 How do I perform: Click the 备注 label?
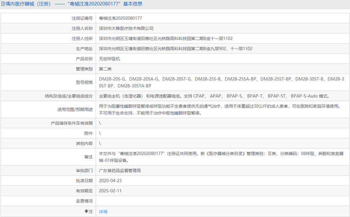coord(89,157)
